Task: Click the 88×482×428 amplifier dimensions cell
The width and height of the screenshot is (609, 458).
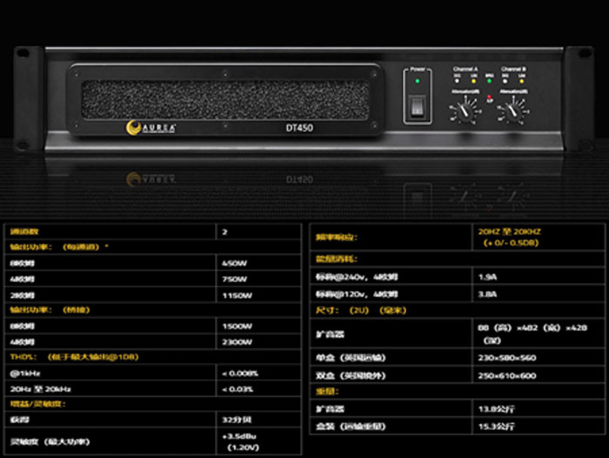Action: (x=539, y=333)
